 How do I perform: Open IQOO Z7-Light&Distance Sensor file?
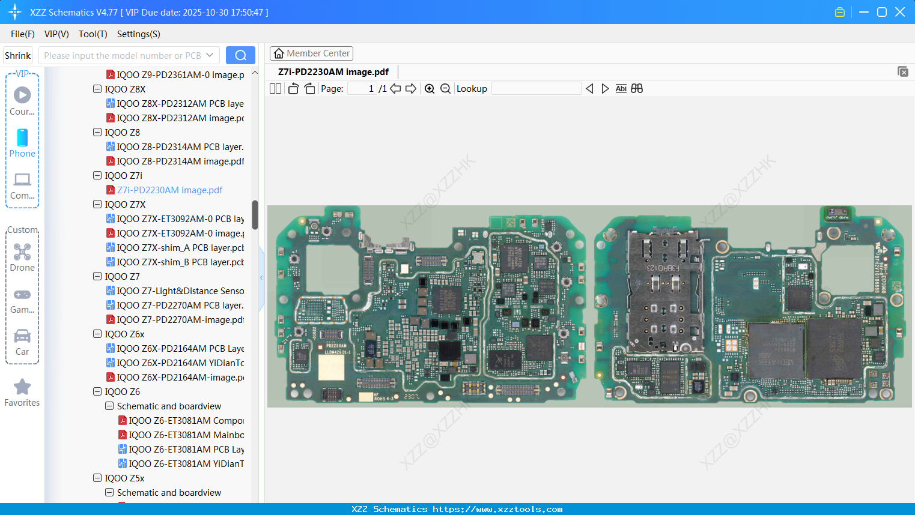coord(175,291)
